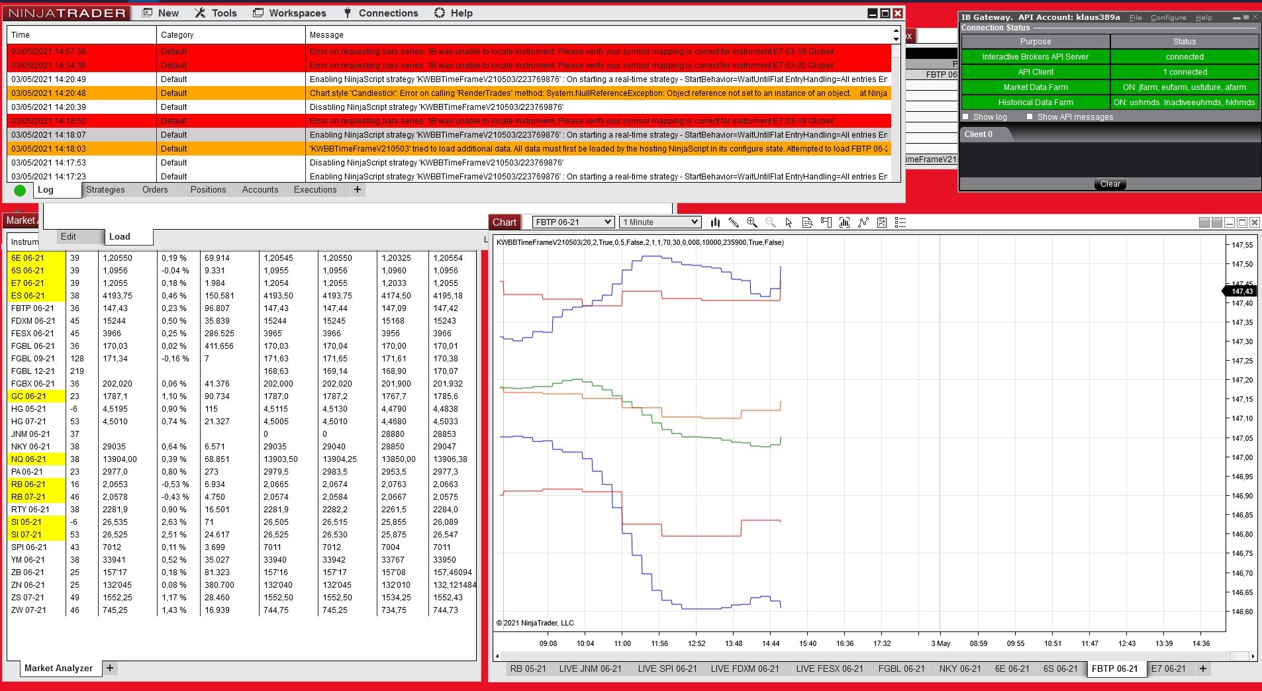Click the Message column header in log
The height and width of the screenshot is (691, 1262).
[598, 35]
